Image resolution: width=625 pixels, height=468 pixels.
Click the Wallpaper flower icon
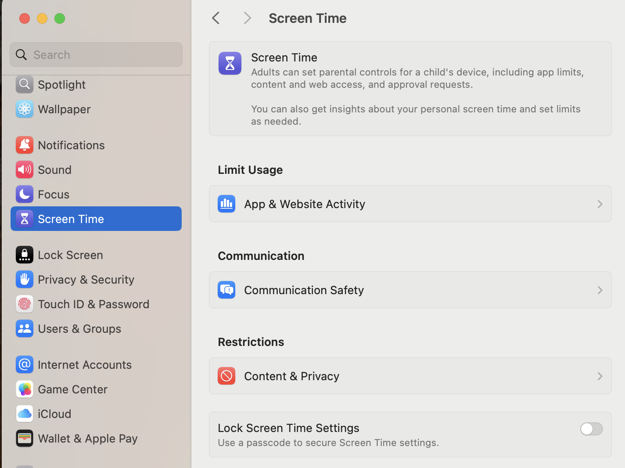coord(25,109)
